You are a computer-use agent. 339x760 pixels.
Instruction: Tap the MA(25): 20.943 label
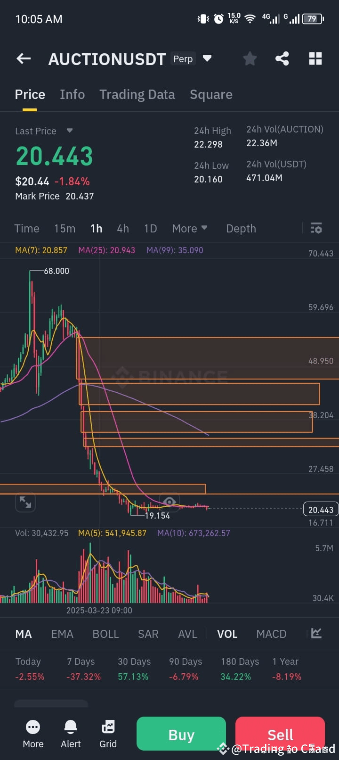(x=106, y=250)
